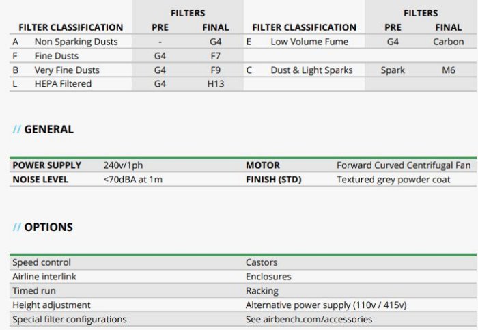Select the F9 Very Fine Dusts filter cell
Image resolution: width=478 pixels, height=330 pixels.
pos(215,70)
